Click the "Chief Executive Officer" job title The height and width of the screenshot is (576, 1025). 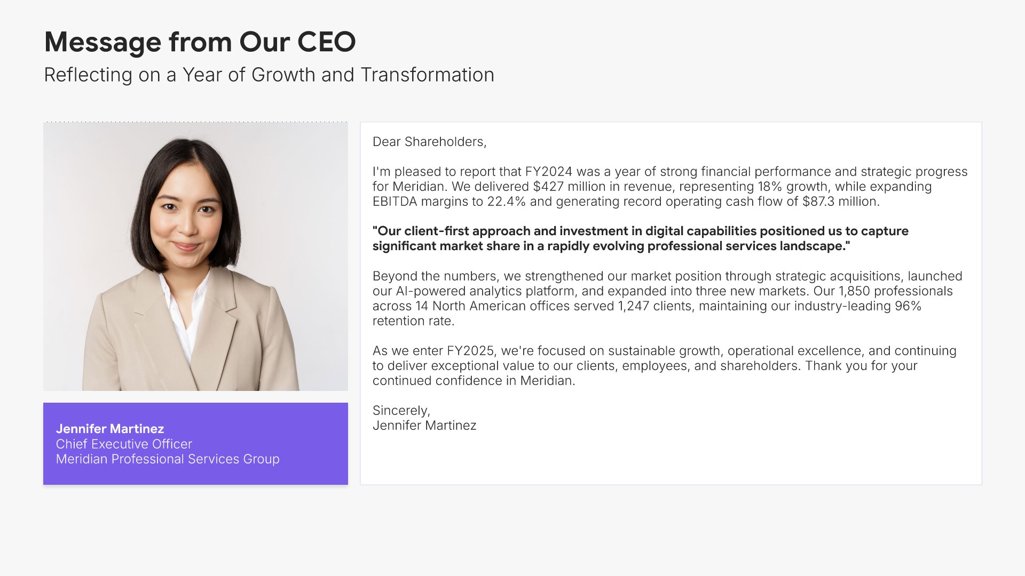(124, 444)
